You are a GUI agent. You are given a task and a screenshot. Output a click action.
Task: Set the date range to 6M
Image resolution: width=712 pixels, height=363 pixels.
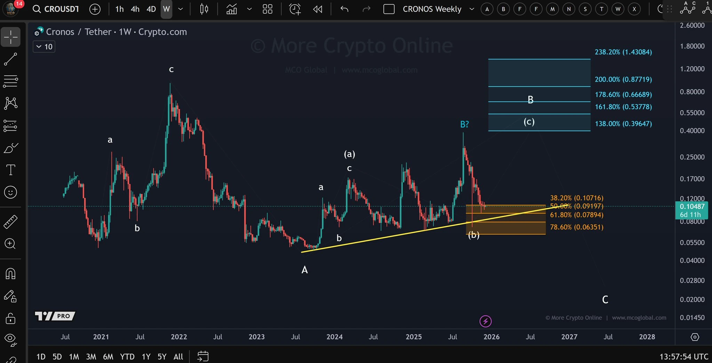tap(108, 357)
